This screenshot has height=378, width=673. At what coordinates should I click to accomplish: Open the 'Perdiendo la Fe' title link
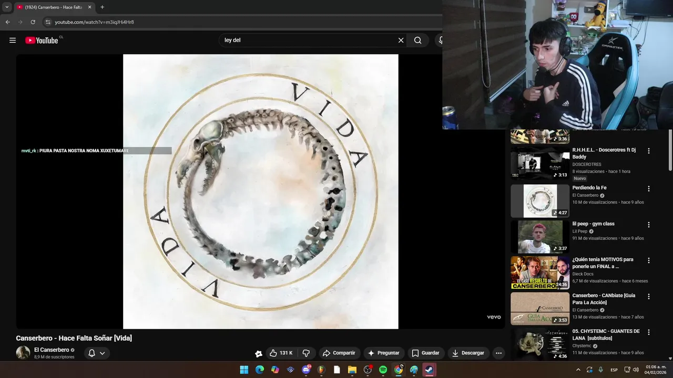589,188
